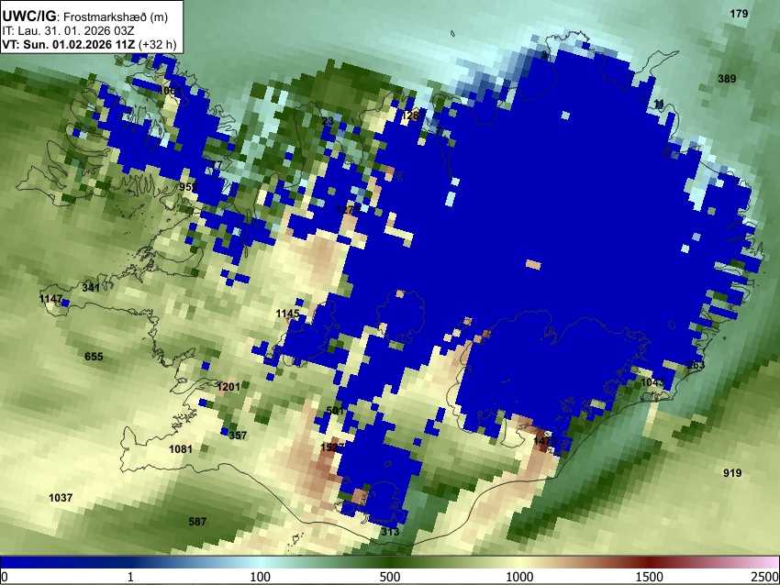This screenshot has width=780, height=585.
Task: Click the 1081 value label
Action: click(181, 449)
